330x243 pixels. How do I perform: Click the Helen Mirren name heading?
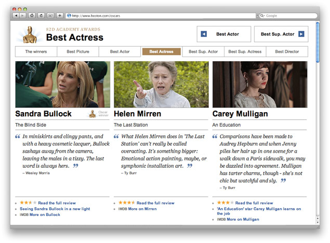(x=137, y=114)
